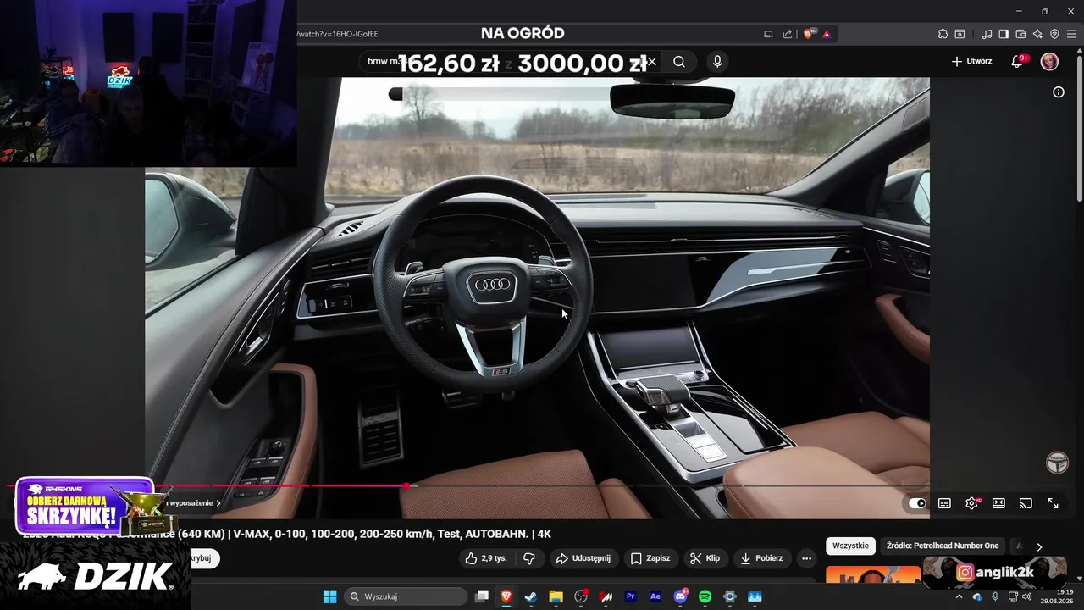The image size is (1084, 610).
Task: Click the share page icon in address bar
Action: (788, 34)
